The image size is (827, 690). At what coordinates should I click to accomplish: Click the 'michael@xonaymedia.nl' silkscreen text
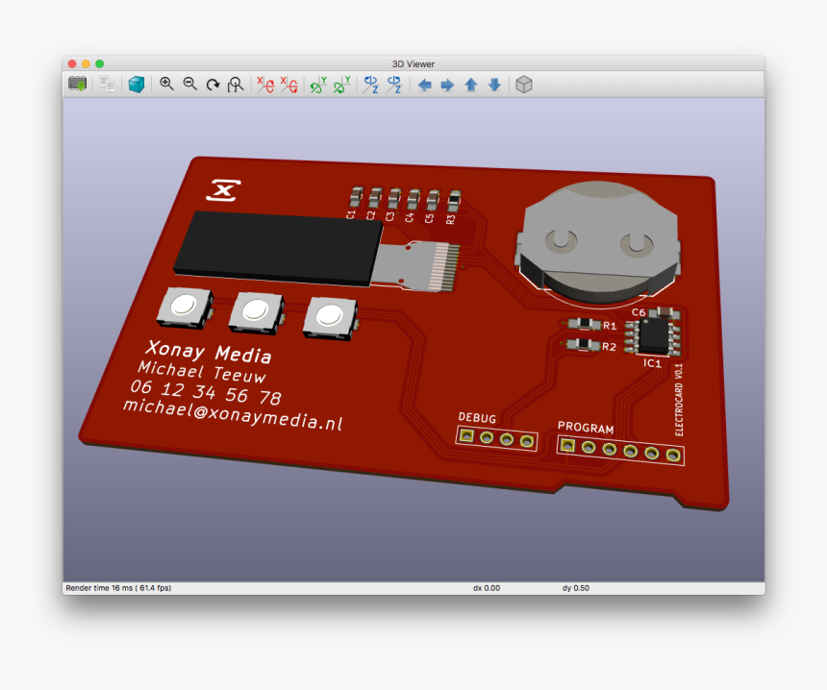tap(233, 414)
